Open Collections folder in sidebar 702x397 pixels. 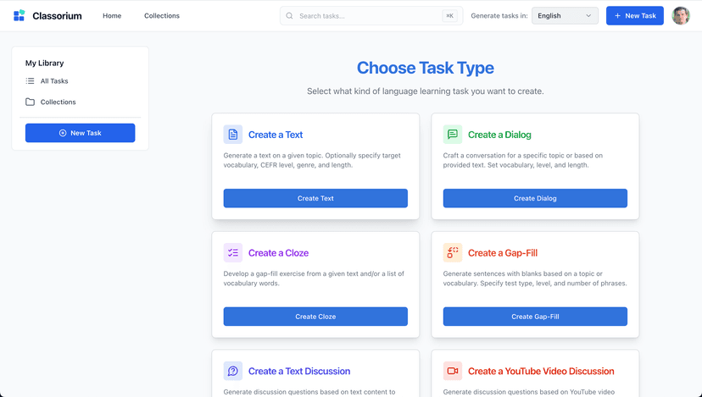(x=58, y=102)
